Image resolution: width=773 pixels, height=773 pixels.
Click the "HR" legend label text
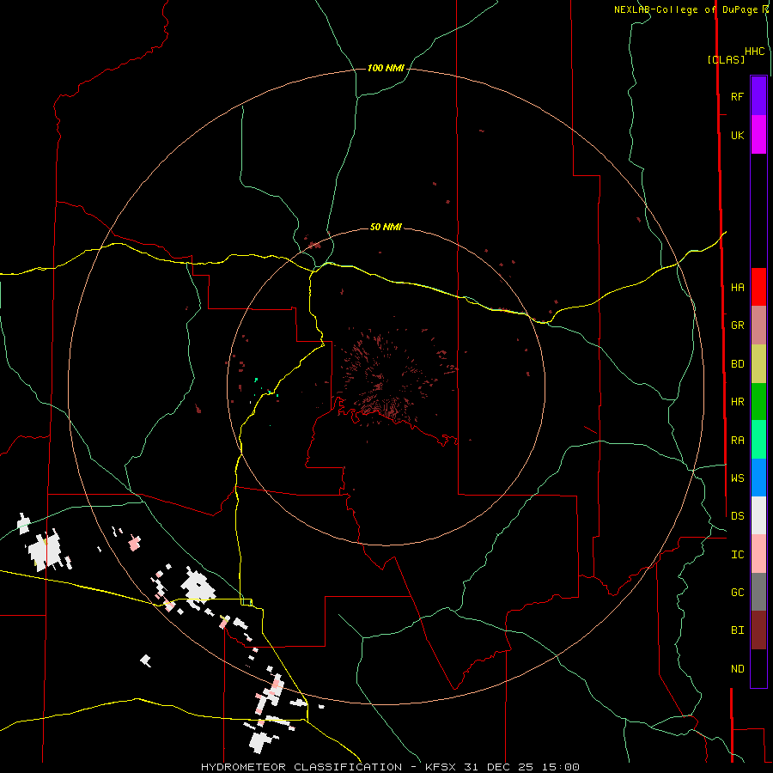click(737, 402)
